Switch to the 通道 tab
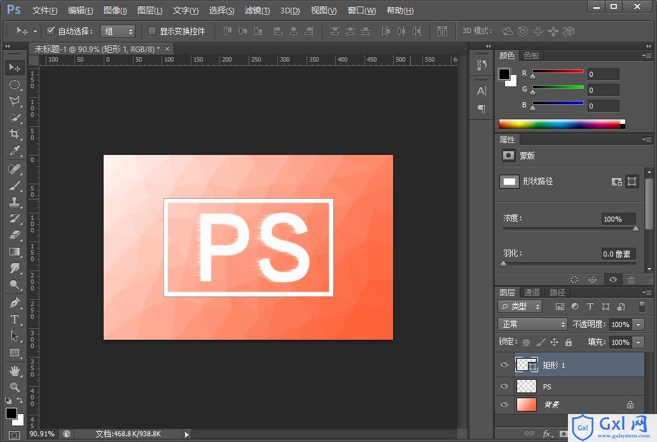 pyautogui.click(x=532, y=292)
